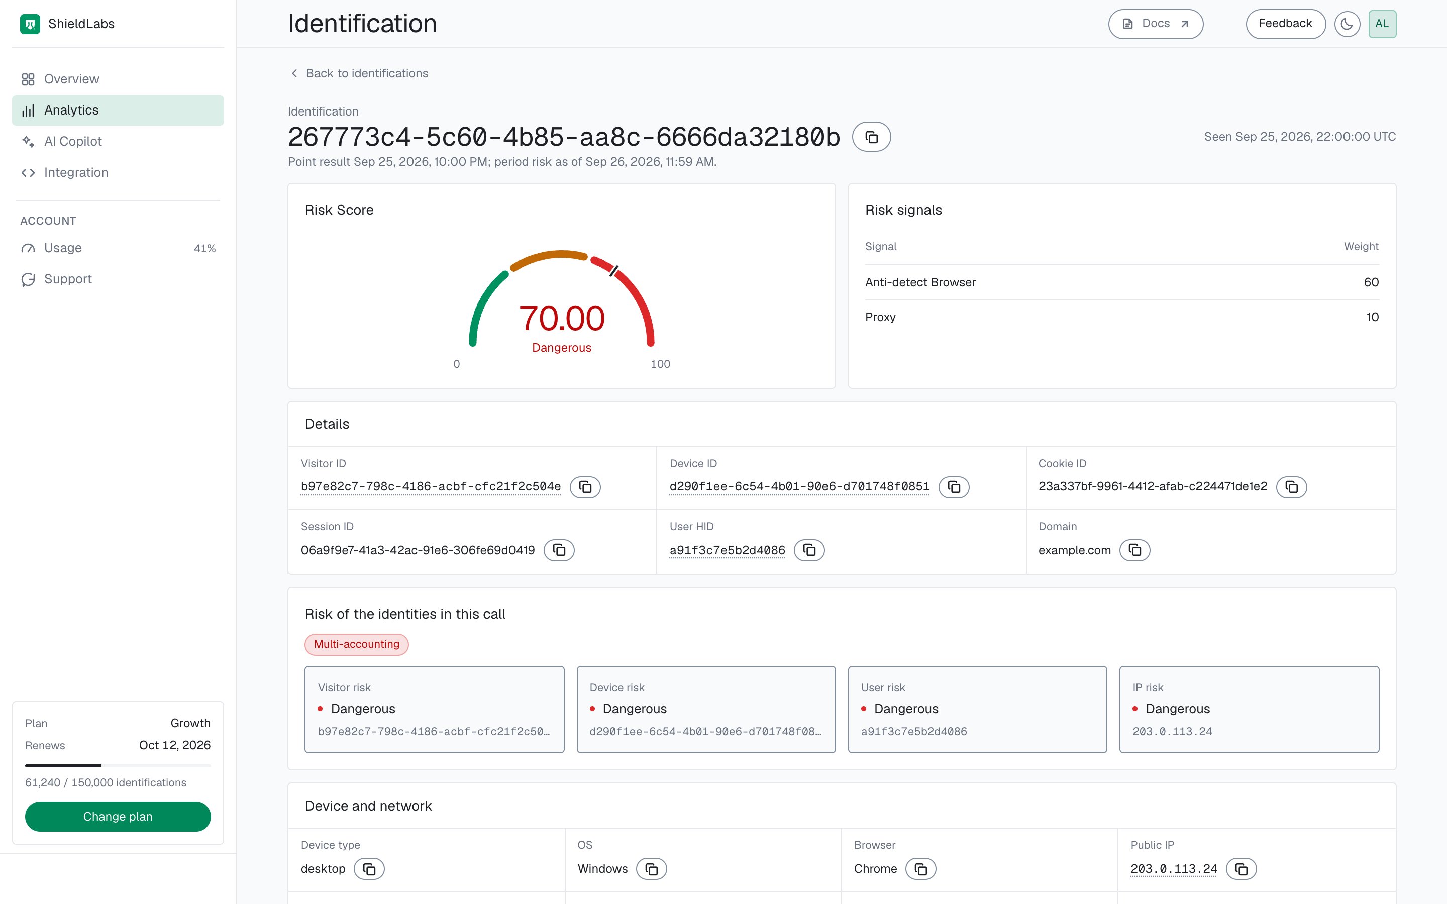Open the Docs external link
The height and width of the screenshot is (904, 1447).
pyautogui.click(x=1155, y=24)
